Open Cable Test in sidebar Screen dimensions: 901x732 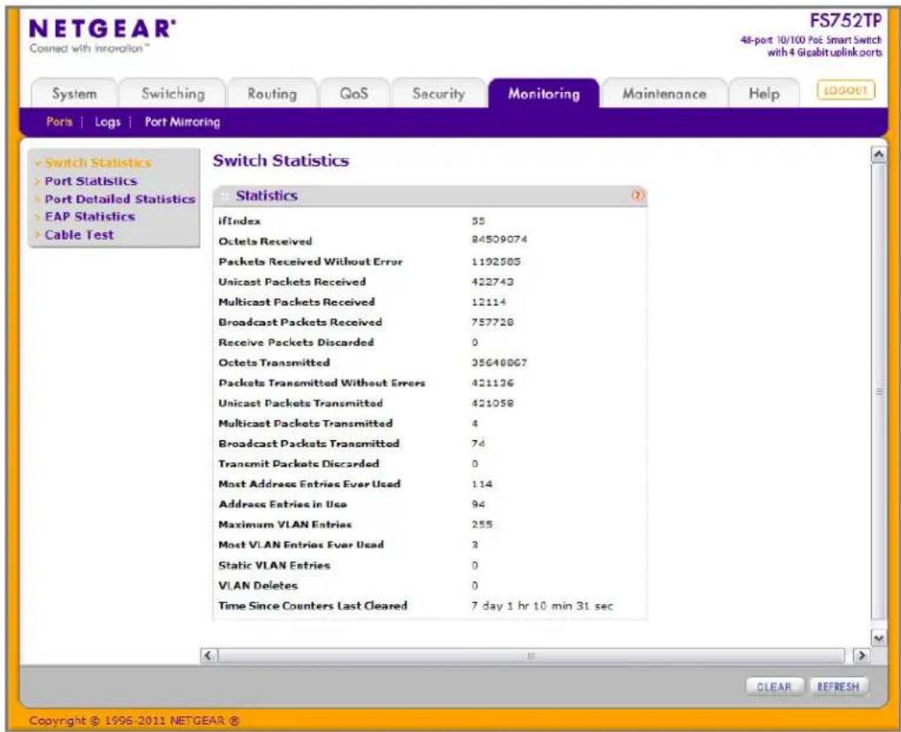coord(79,234)
